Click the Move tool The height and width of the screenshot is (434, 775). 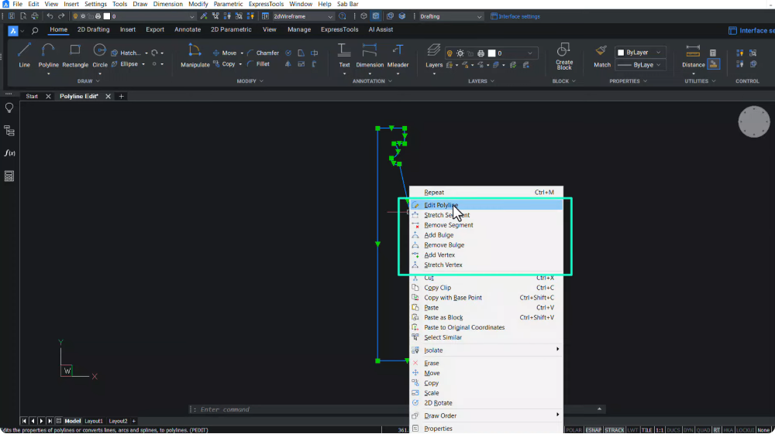point(225,53)
